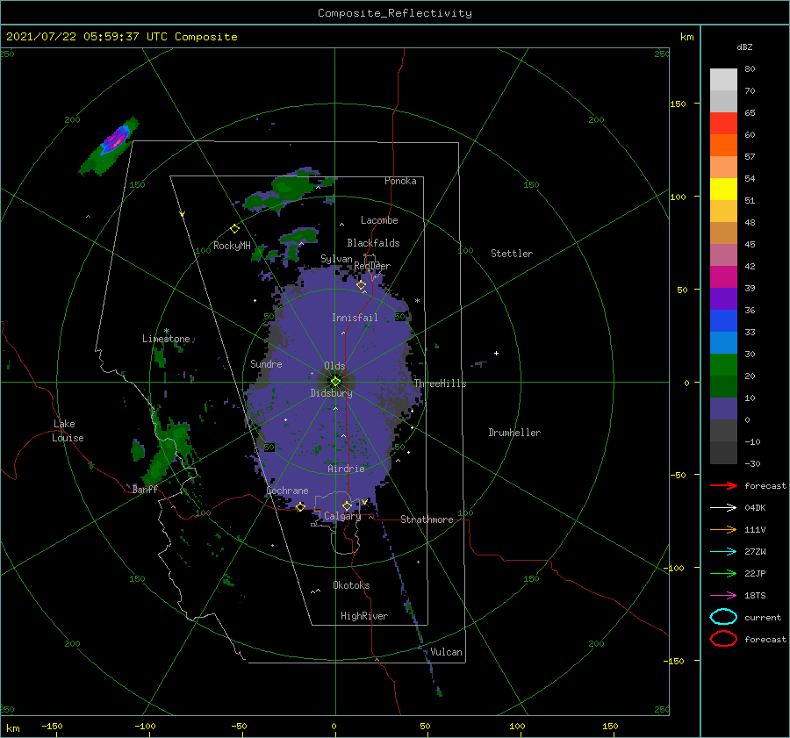Click the Strathmore city label

pyautogui.click(x=427, y=519)
